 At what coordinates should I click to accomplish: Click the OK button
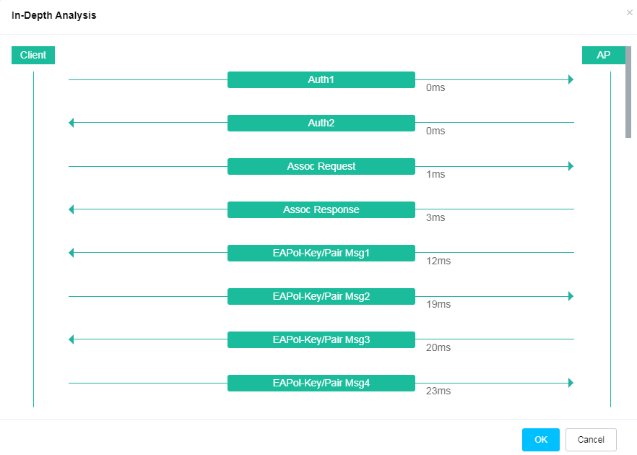(x=541, y=440)
